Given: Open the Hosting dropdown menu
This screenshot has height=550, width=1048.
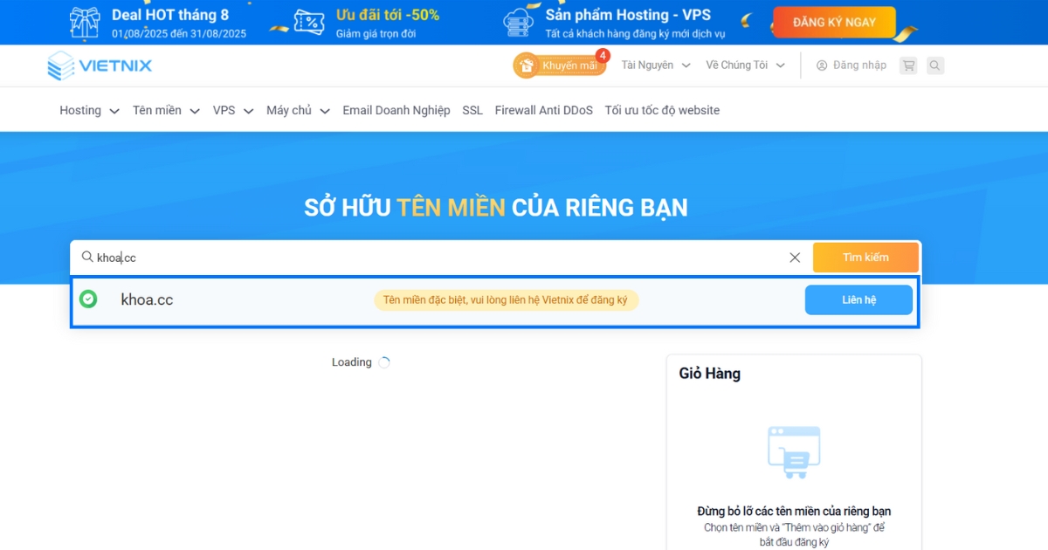Looking at the screenshot, I should [82, 110].
